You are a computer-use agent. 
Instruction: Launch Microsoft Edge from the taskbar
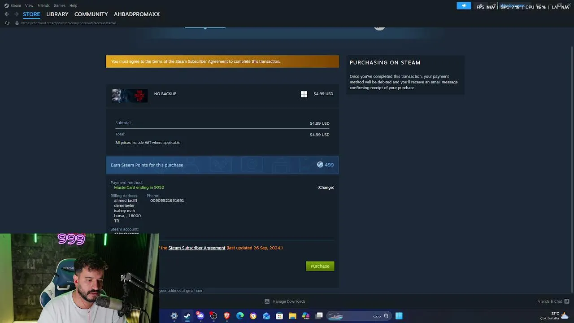point(240,316)
